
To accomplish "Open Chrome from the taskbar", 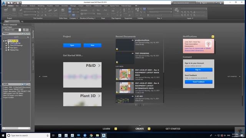I will (91, 135).
